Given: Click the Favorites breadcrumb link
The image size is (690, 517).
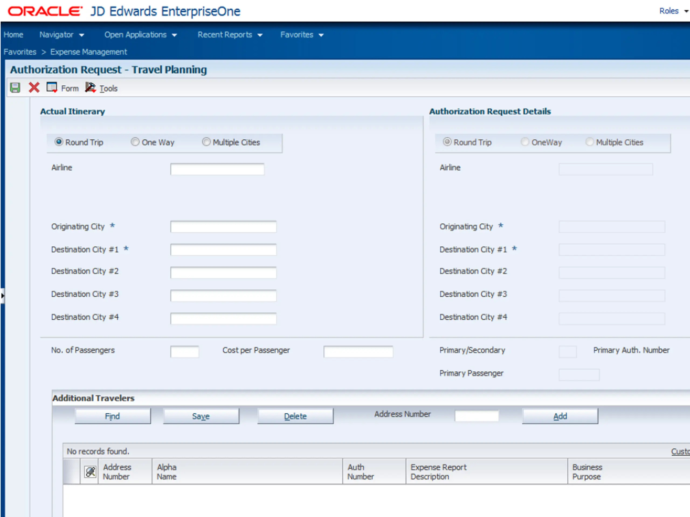Looking at the screenshot, I should [x=20, y=52].
